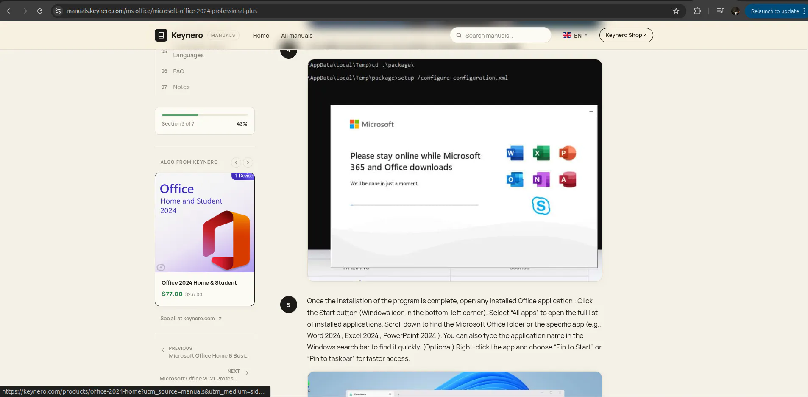Open the Windows desktop screenshot at page bottom
This screenshot has height=397, width=808.
point(454,384)
